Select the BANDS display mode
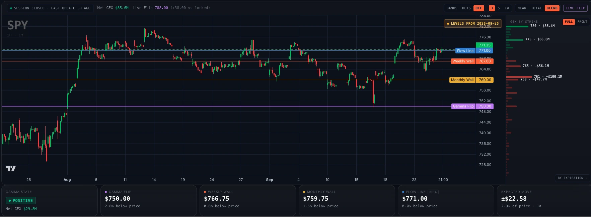The image size is (591, 217). point(452,8)
